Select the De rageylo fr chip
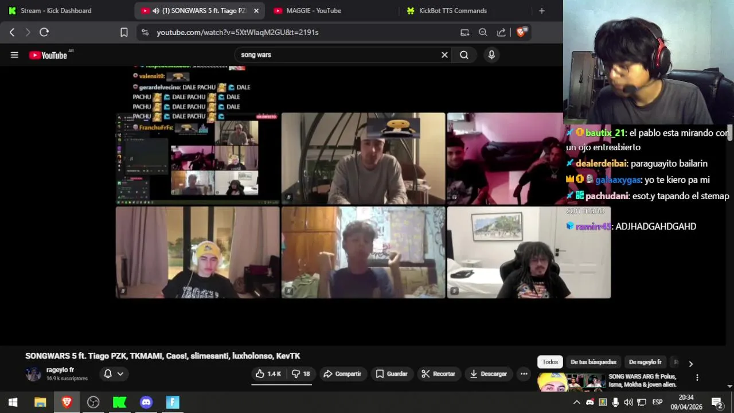Viewport: 734px width, 413px height. click(x=645, y=362)
